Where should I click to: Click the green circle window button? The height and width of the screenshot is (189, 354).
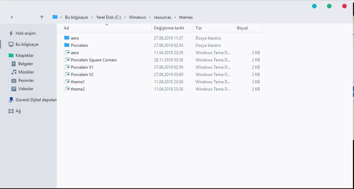pyautogui.click(x=329, y=6)
